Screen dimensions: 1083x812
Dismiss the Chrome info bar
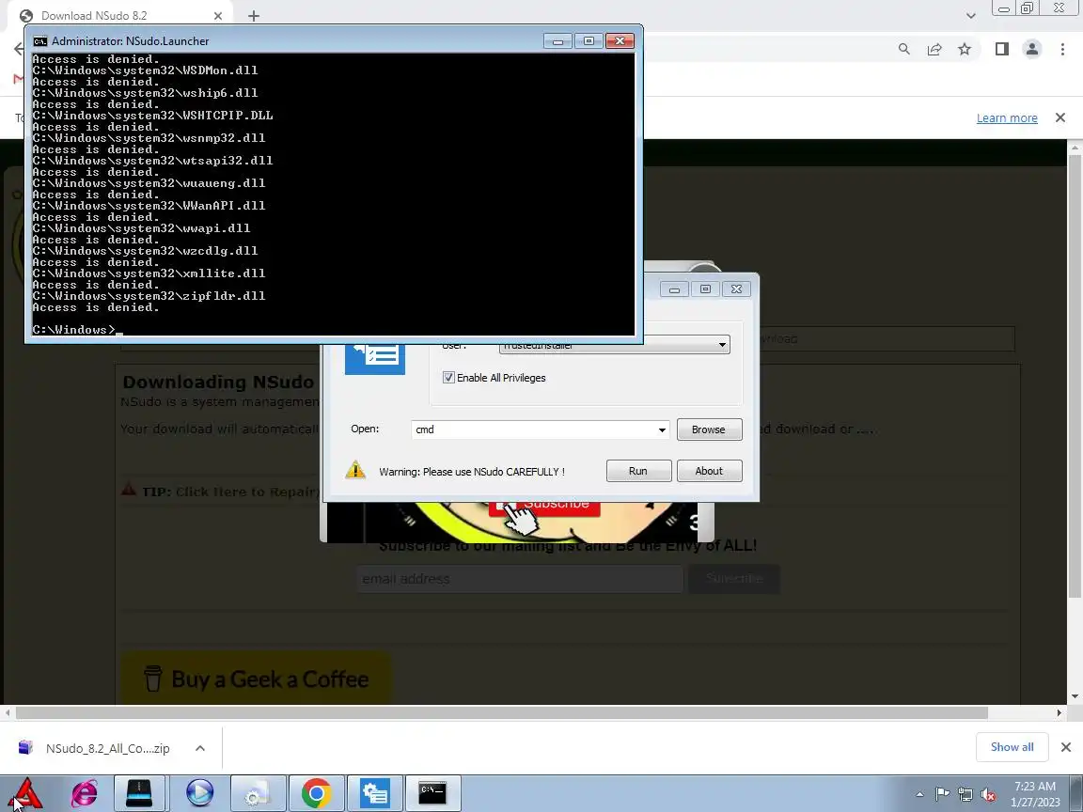[x=1060, y=118]
